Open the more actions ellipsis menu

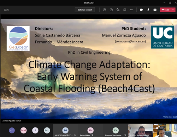[131, 10]
